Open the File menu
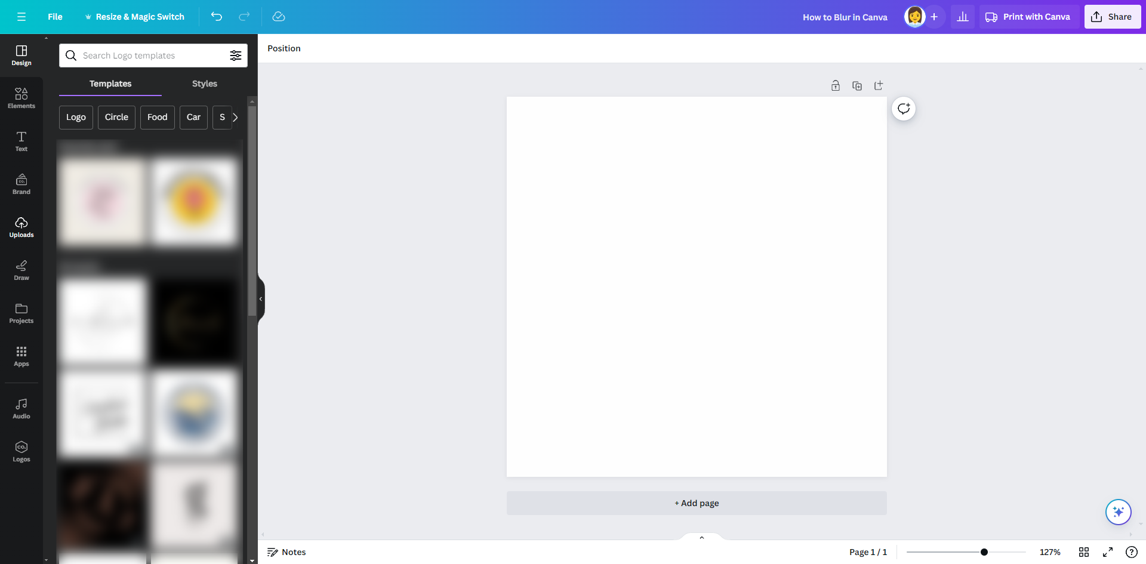 point(55,17)
